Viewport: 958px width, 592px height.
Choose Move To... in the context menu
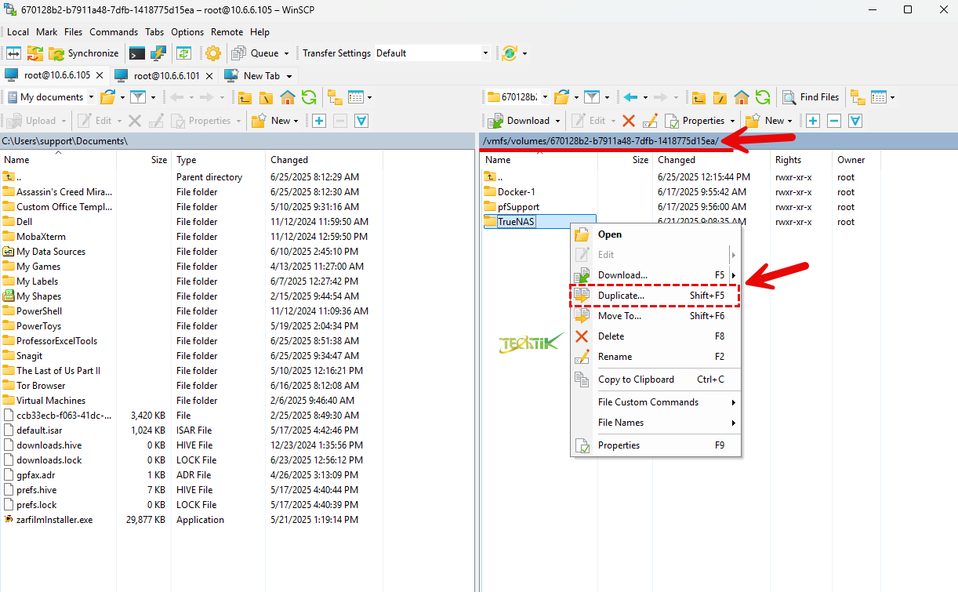click(655, 316)
